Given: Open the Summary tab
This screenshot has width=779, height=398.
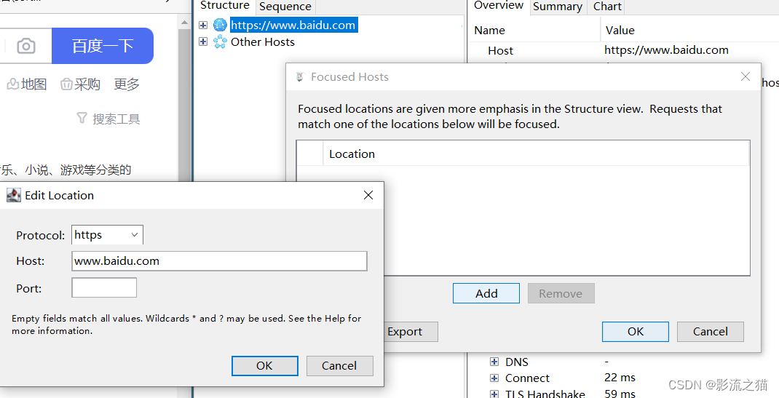Looking at the screenshot, I should (558, 7).
